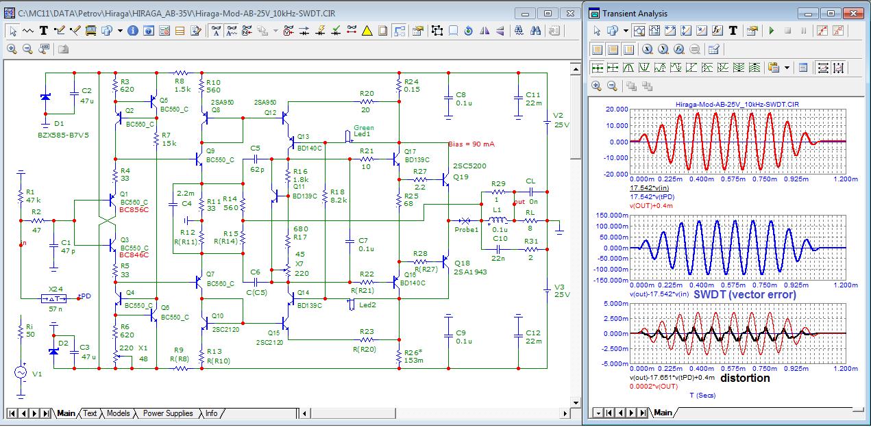
Task: Click the rotate icon in schematic toolbar
Action: point(469,31)
